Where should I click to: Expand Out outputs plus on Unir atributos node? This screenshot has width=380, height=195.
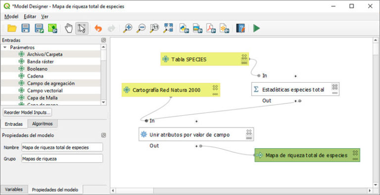196,146
